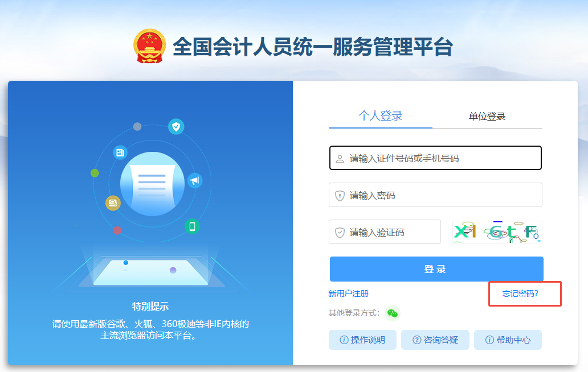Switch to 个人登录 tab
The height and width of the screenshot is (372, 588).
380,115
